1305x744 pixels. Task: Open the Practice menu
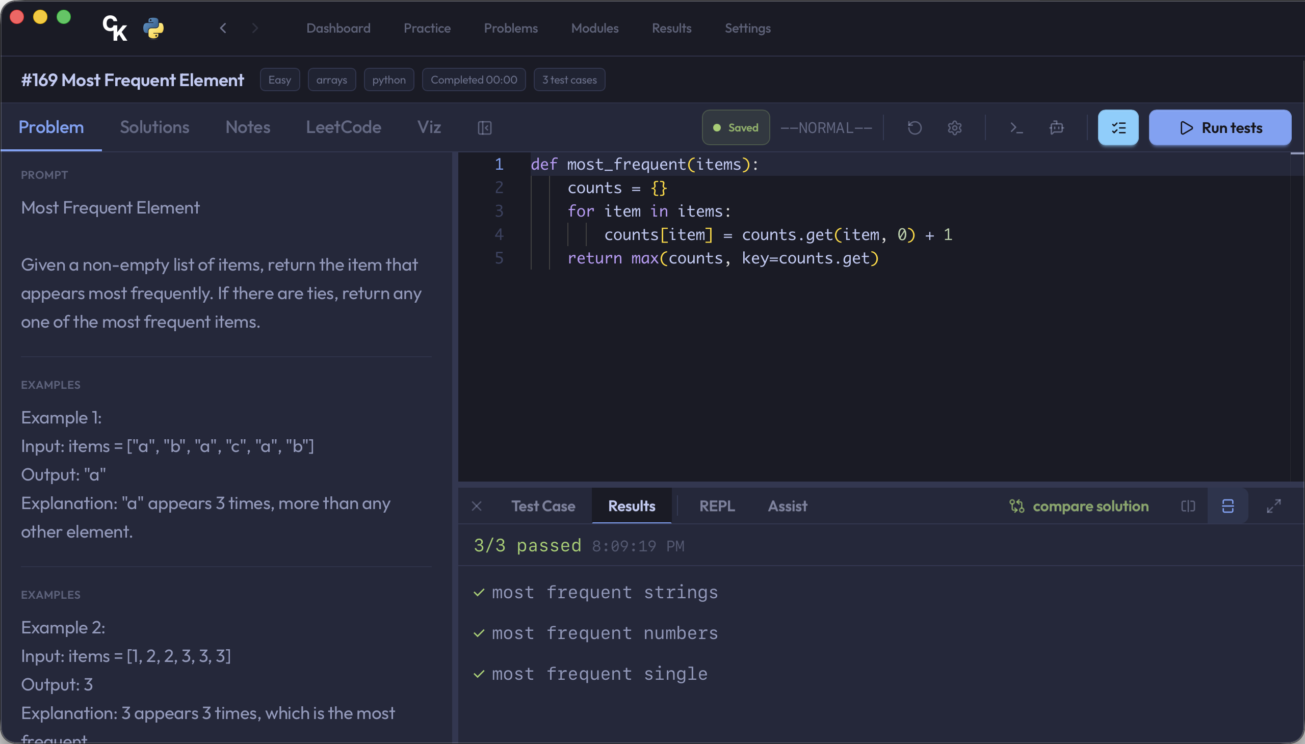(x=427, y=28)
